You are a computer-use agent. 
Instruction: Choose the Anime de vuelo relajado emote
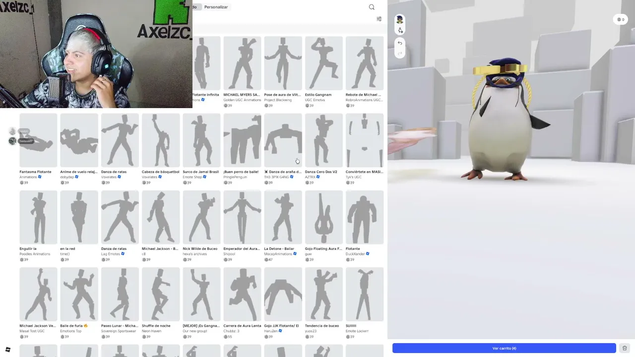click(79, 140)
